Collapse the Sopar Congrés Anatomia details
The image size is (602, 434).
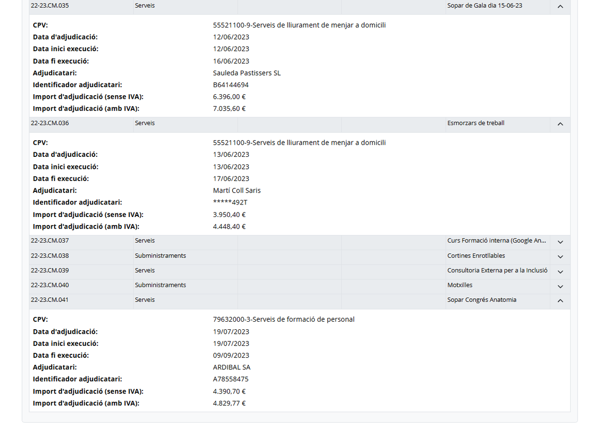click(x=560, y=301)
